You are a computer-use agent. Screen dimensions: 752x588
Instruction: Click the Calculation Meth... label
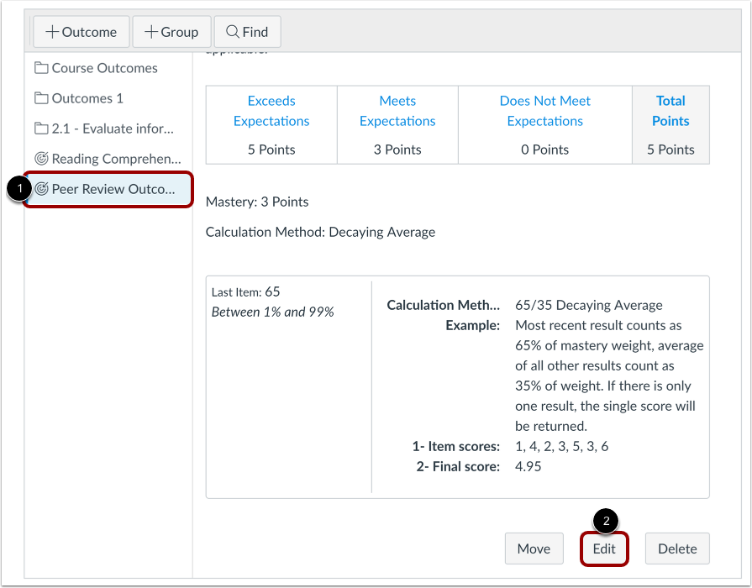[x=443, y=305]
